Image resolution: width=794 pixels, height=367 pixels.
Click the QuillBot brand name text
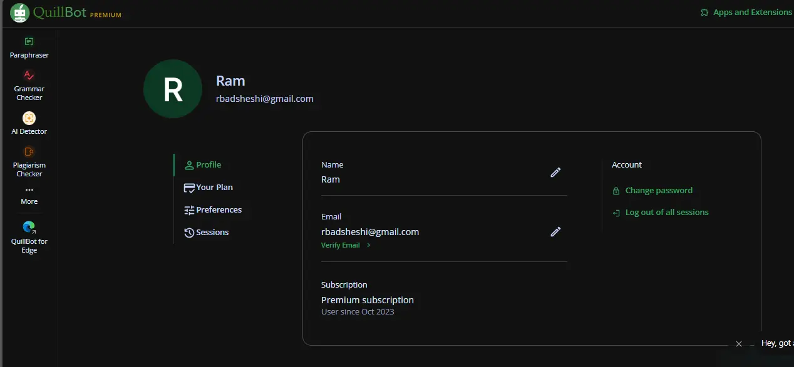60,13
